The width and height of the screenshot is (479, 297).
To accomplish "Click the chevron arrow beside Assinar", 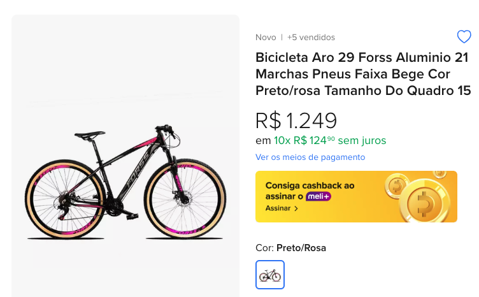I will (296, 208).
